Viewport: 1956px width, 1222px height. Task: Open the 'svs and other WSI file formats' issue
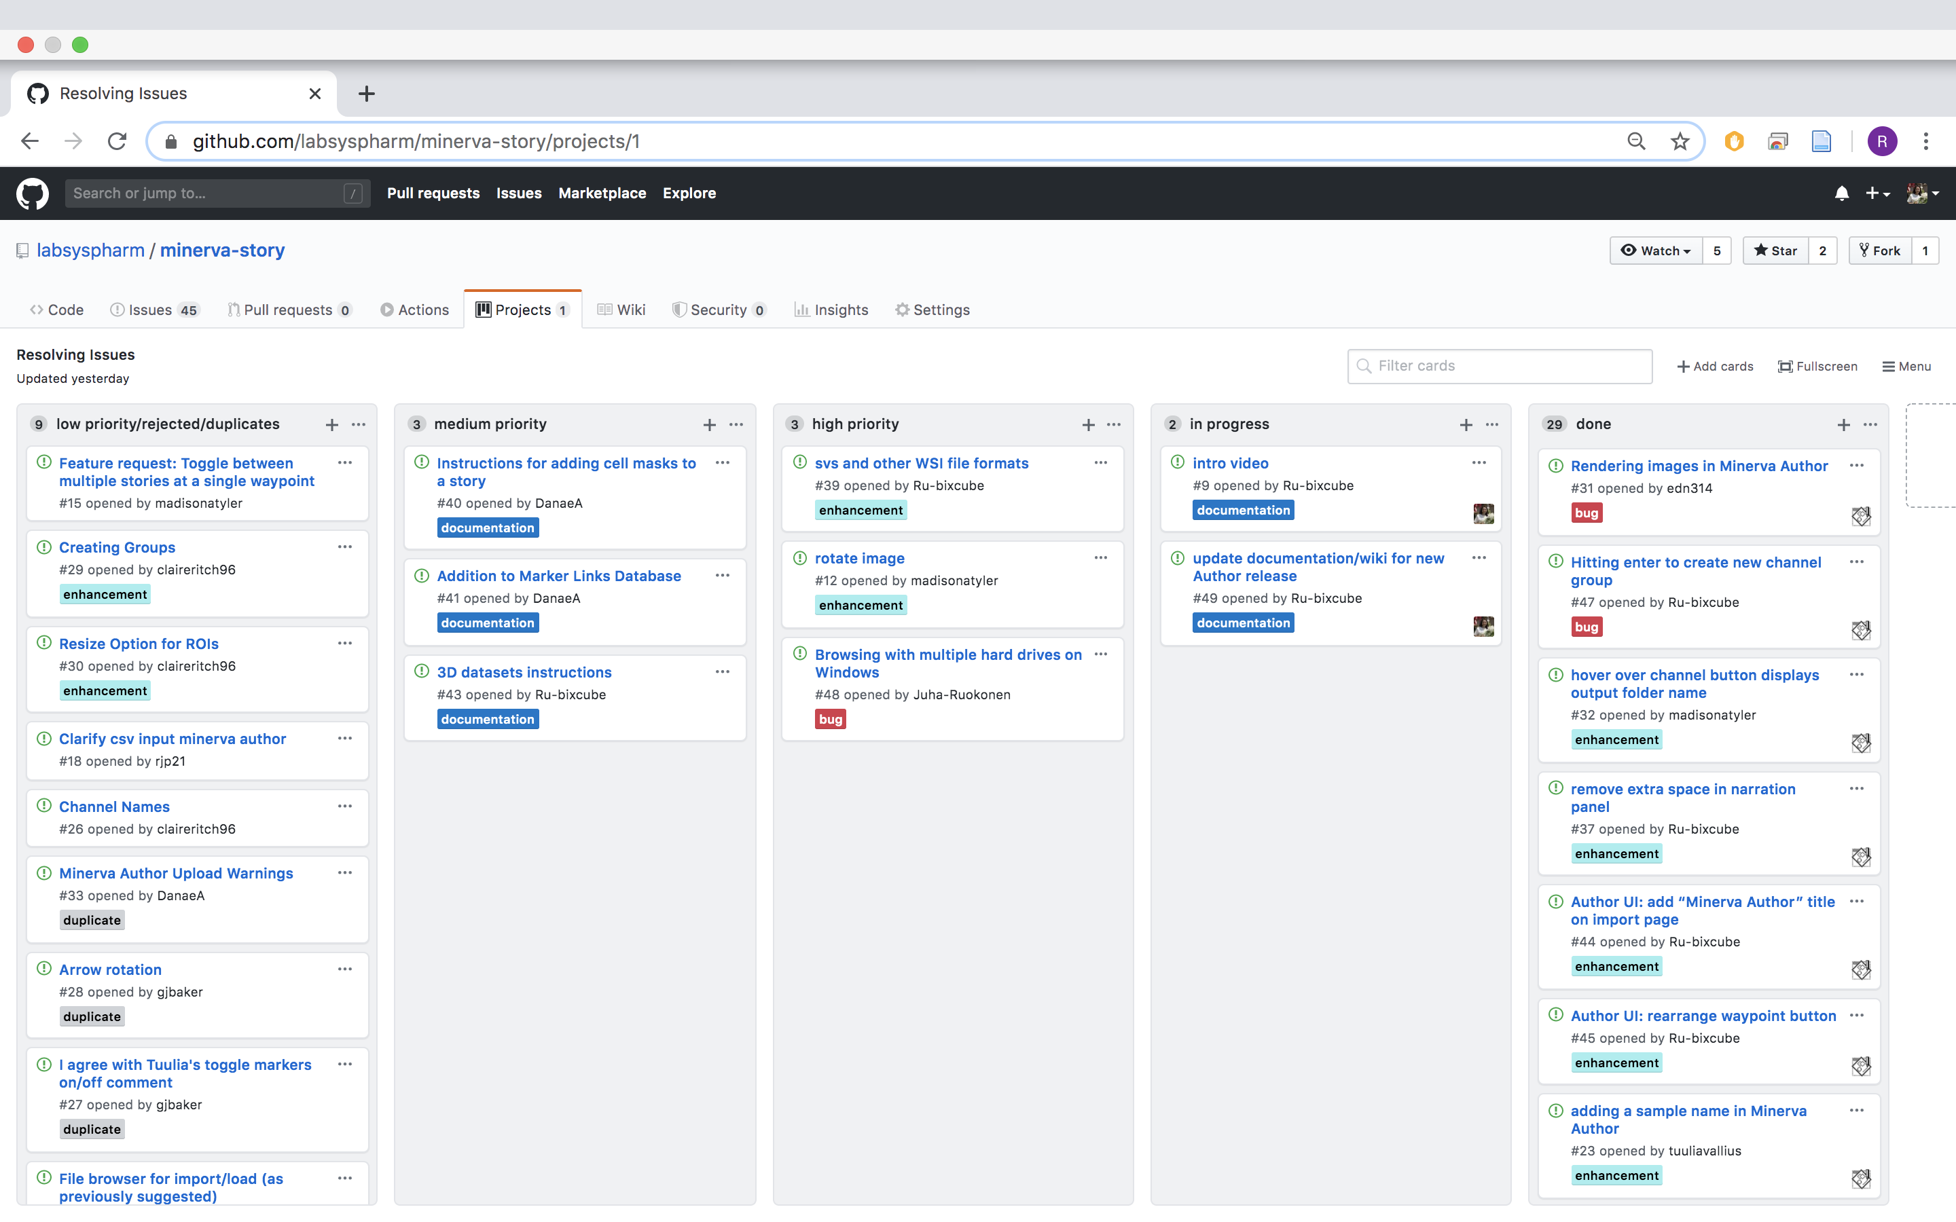(x=922, y=463)
